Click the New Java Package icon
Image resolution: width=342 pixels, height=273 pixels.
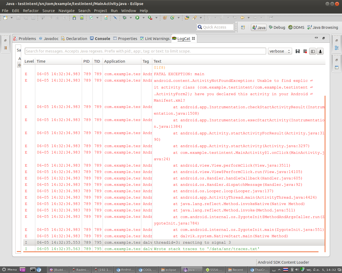click(x=165, y=18)
